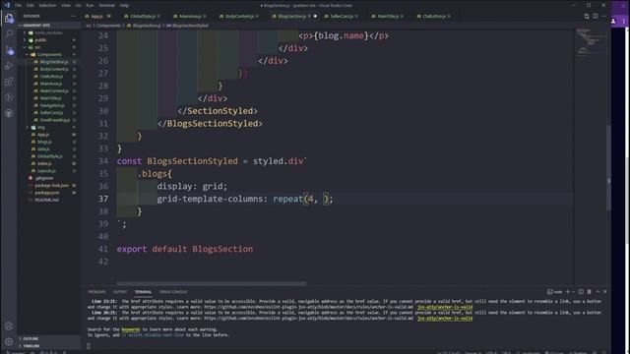The width and height of the screenshot is (630, 354).
Task: Switch to the App.js editor tab
Action: click(x=96, y=17)
